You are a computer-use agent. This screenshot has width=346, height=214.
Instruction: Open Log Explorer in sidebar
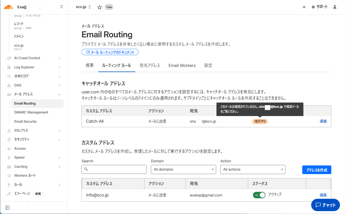tap(24, 67)
